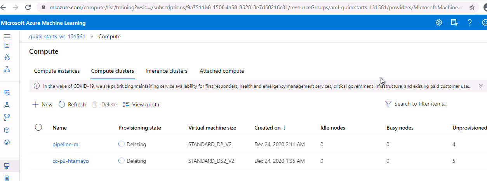The width and height of the screenshot is (487, 181).
Task: Expand the COVID-19 notice with the chevron
Action: tap(481, 86)
